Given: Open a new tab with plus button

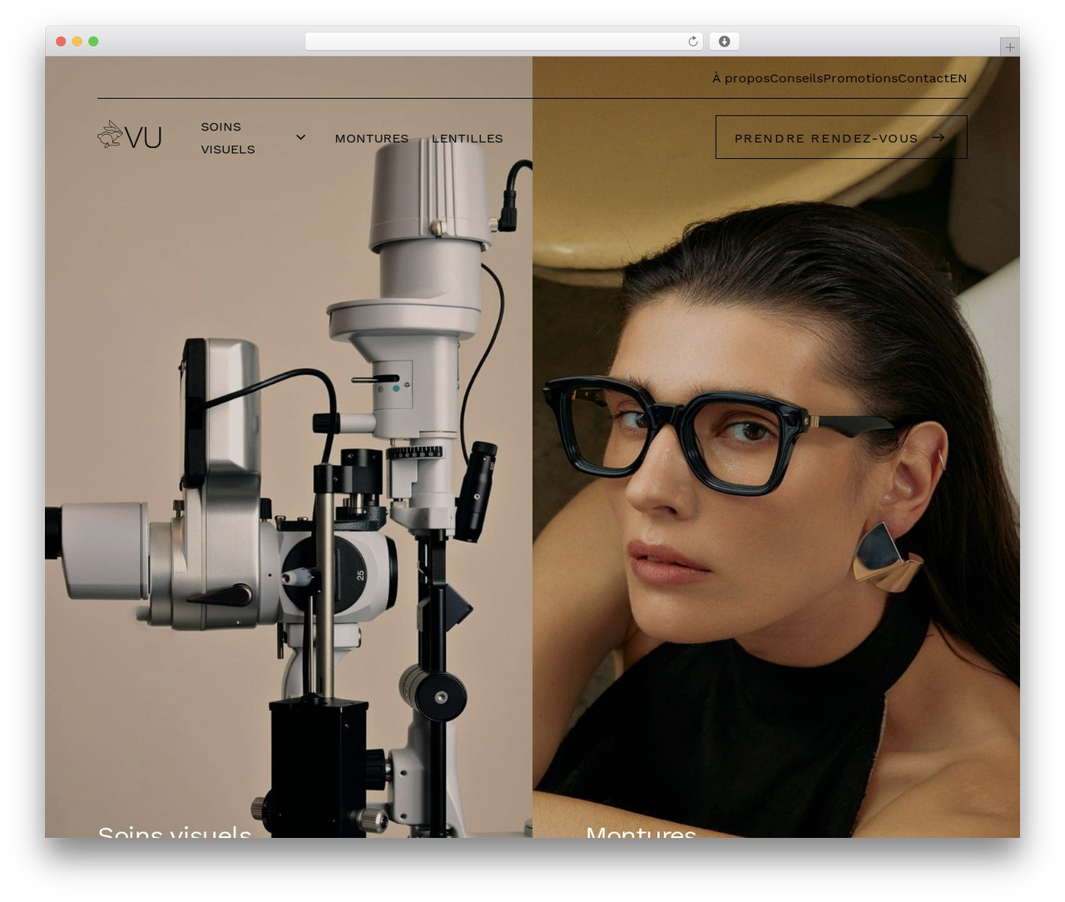Looking at the screenshot, I should 1010,47.
